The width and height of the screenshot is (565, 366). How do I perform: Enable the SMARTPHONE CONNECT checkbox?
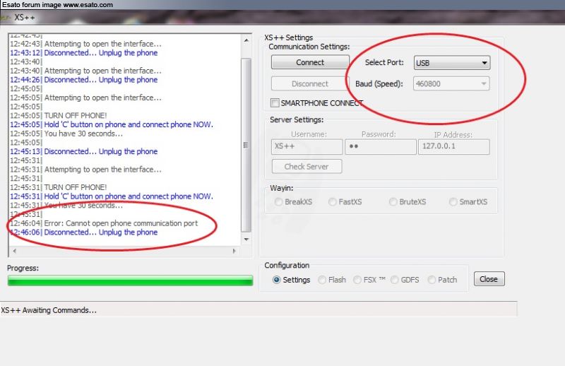click(275, 102)
